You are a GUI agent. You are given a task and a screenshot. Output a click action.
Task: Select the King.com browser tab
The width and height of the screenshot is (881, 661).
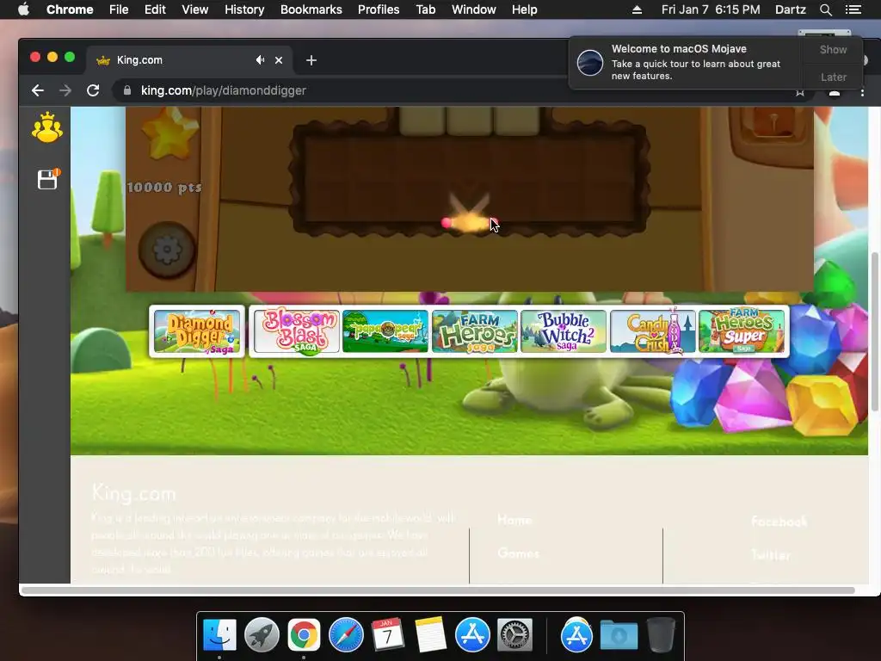point(188,60)
